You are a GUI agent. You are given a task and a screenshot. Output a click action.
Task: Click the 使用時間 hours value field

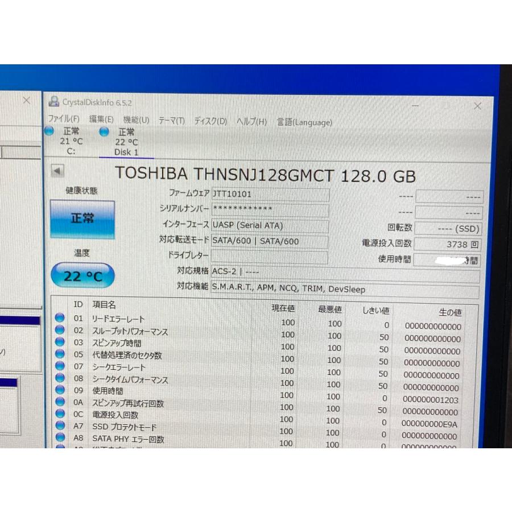coord(447,260)
